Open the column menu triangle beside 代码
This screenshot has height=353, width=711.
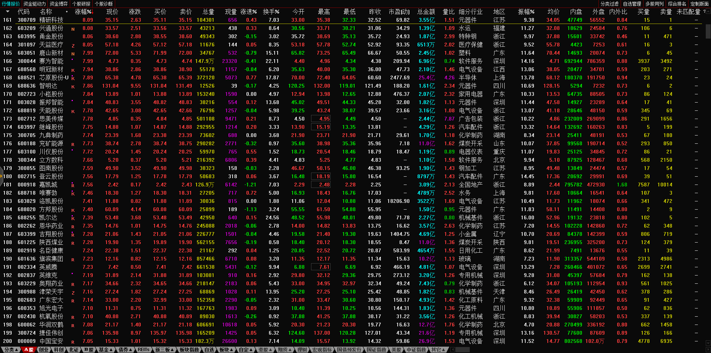pyautogui.click(x=8, y=12)
